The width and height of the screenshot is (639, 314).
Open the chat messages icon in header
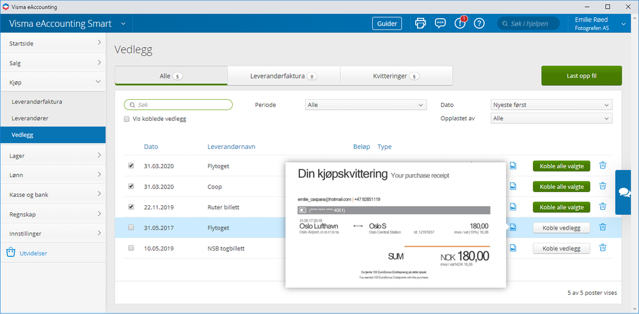point(440,24)
